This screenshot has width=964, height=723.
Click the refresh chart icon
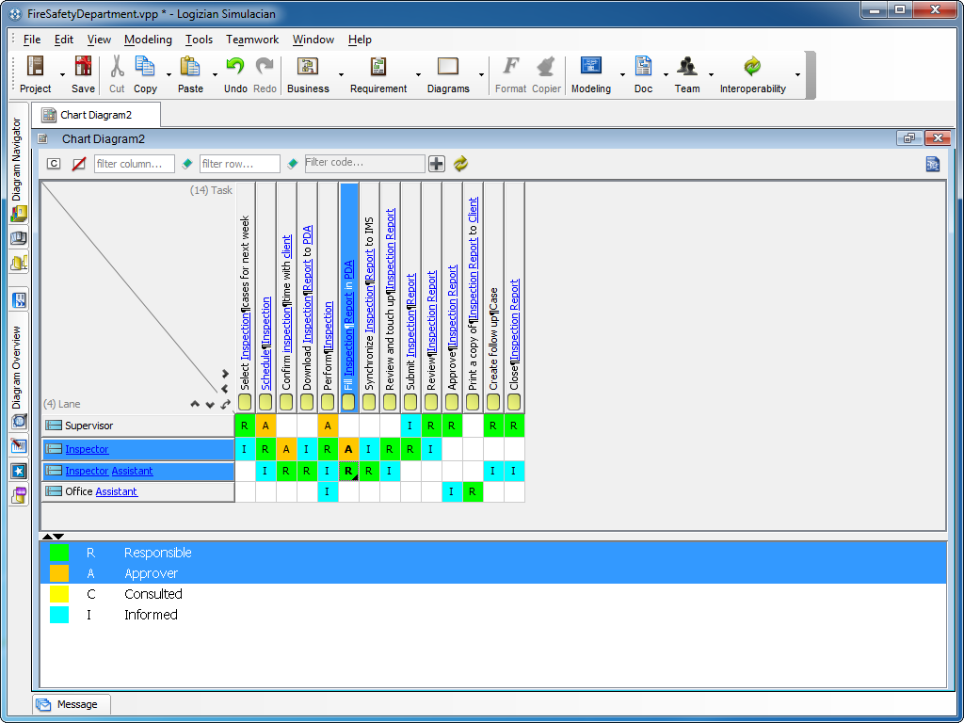pyautogui.click(x=460, y=164)
